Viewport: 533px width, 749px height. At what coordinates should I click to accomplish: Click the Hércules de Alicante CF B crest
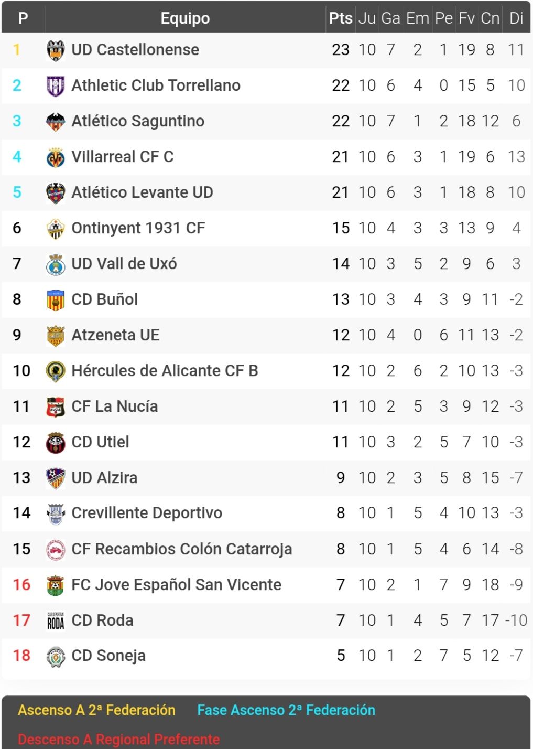pos(56,371)
